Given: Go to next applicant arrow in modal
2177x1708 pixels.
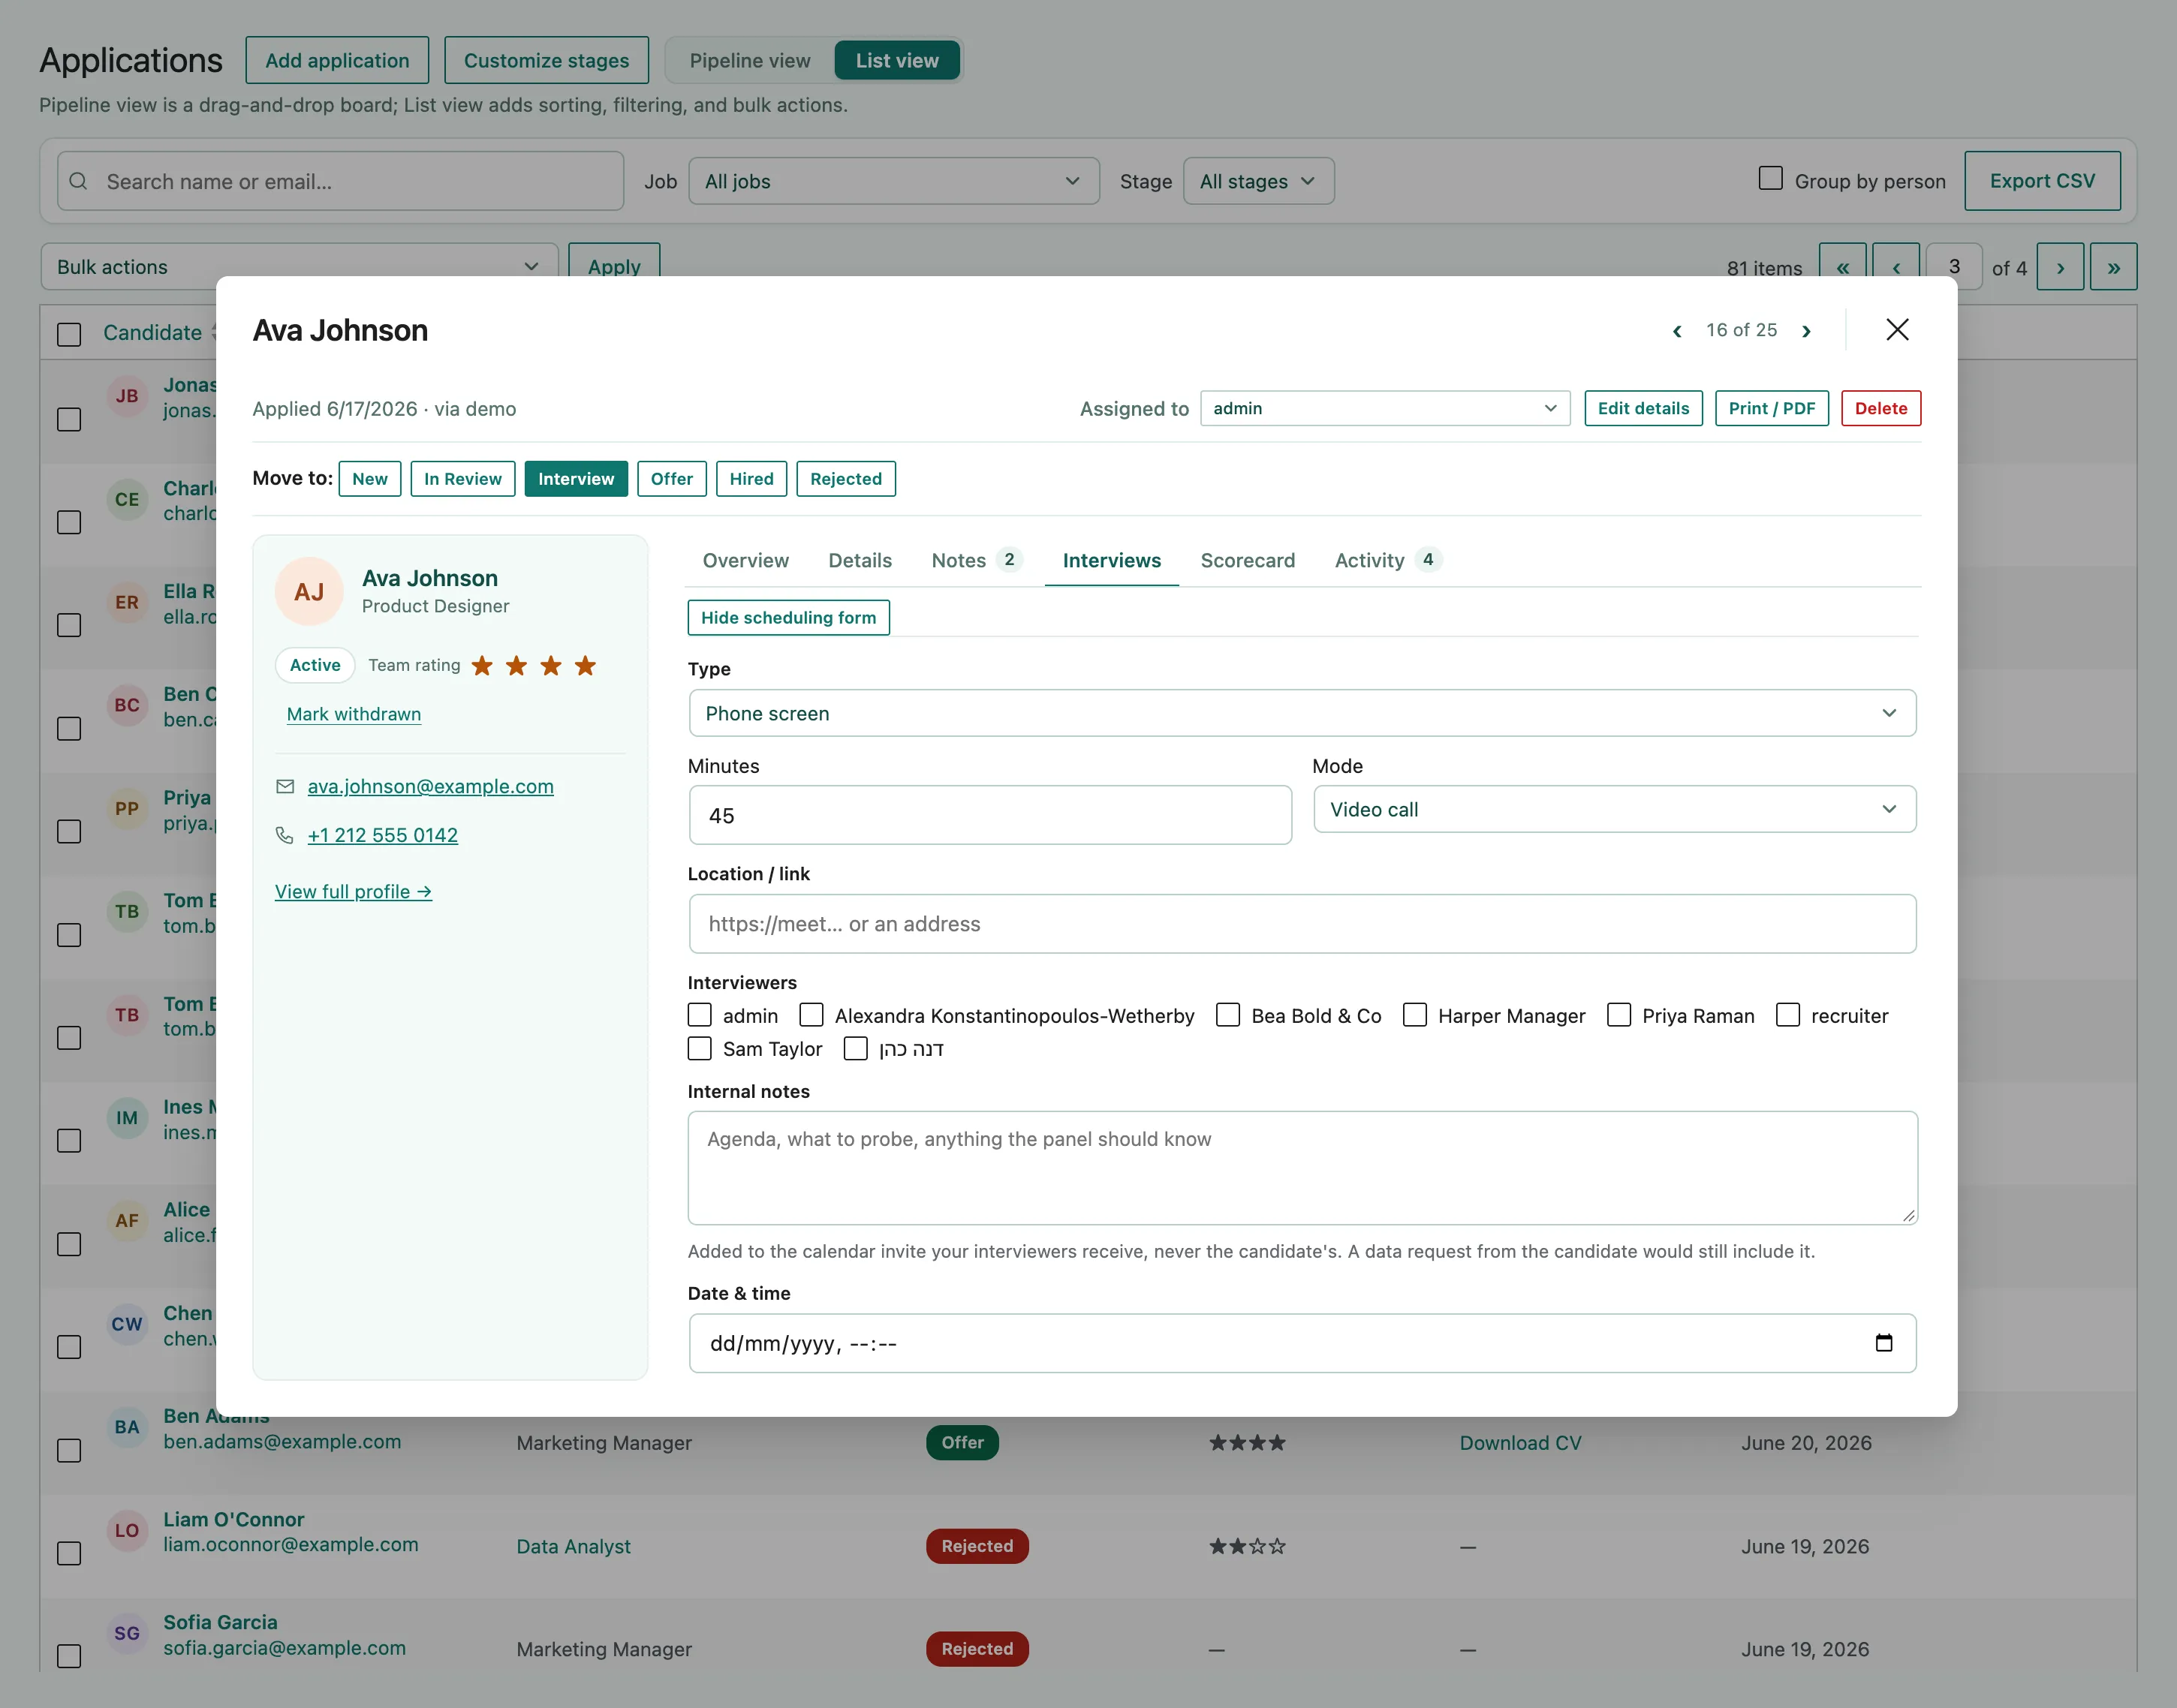Looking at the screenshot, I should (1806, 331).
